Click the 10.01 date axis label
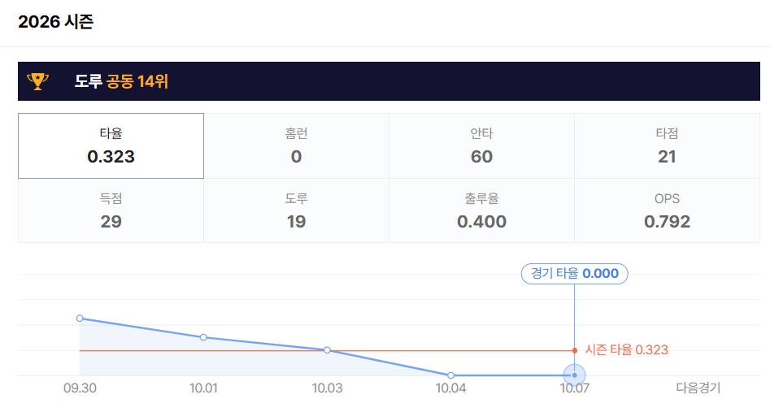The height and width of the screenshot is (412, 770). 203,388
